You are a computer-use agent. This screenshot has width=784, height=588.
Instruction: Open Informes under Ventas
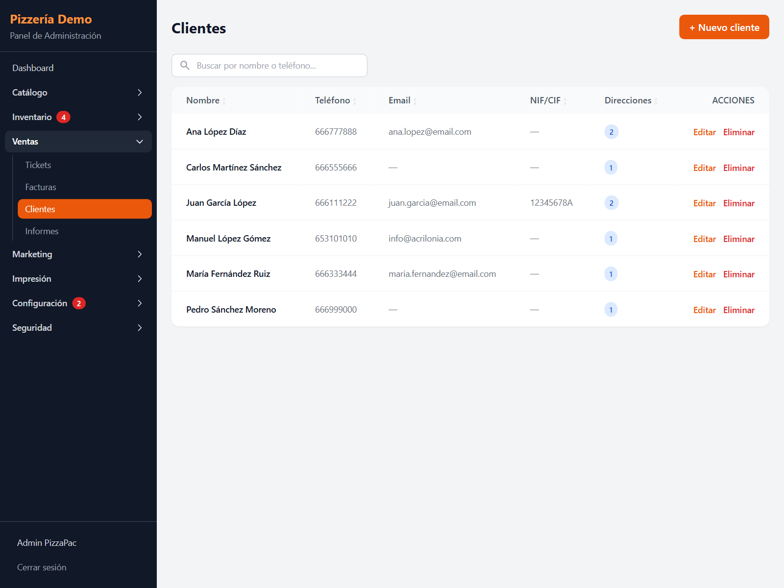[x=85, y=231]
